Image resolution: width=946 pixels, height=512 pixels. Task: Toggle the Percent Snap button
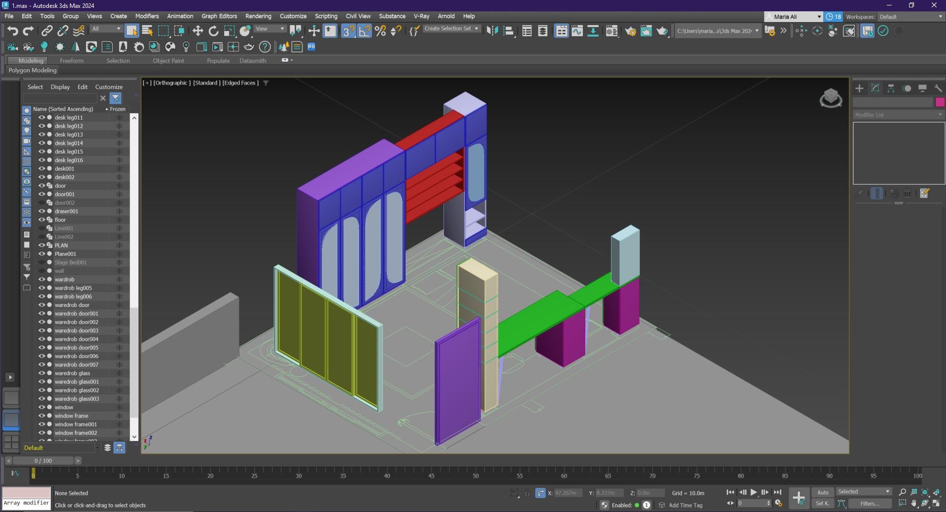[380, 31]
